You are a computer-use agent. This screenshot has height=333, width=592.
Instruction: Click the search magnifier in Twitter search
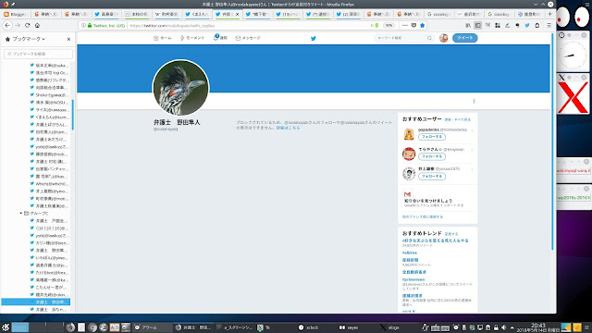(429, 38)
